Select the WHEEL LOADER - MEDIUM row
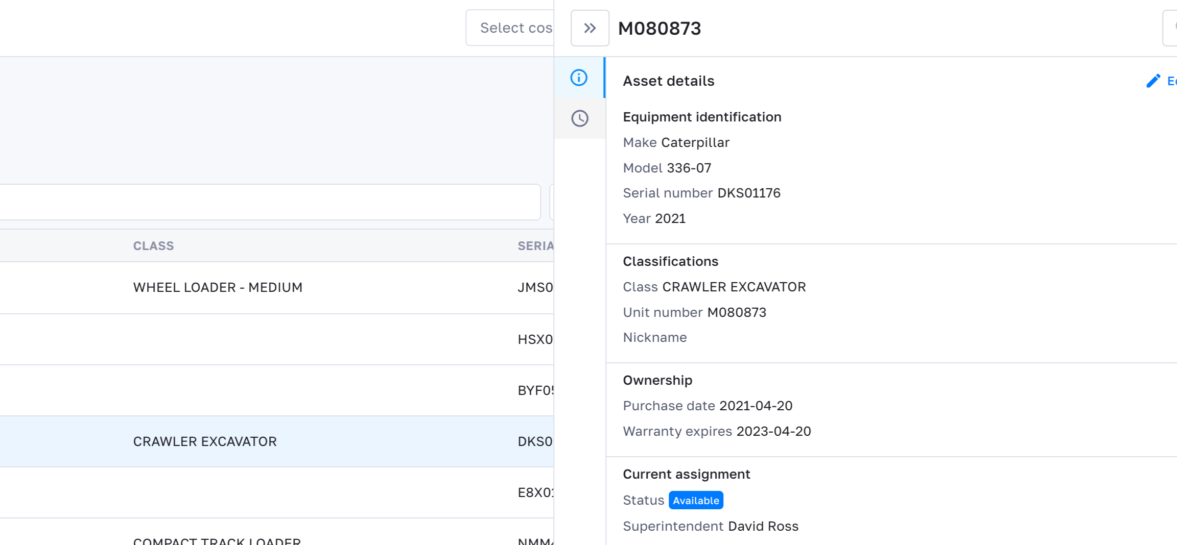 [x=218, y=288]
